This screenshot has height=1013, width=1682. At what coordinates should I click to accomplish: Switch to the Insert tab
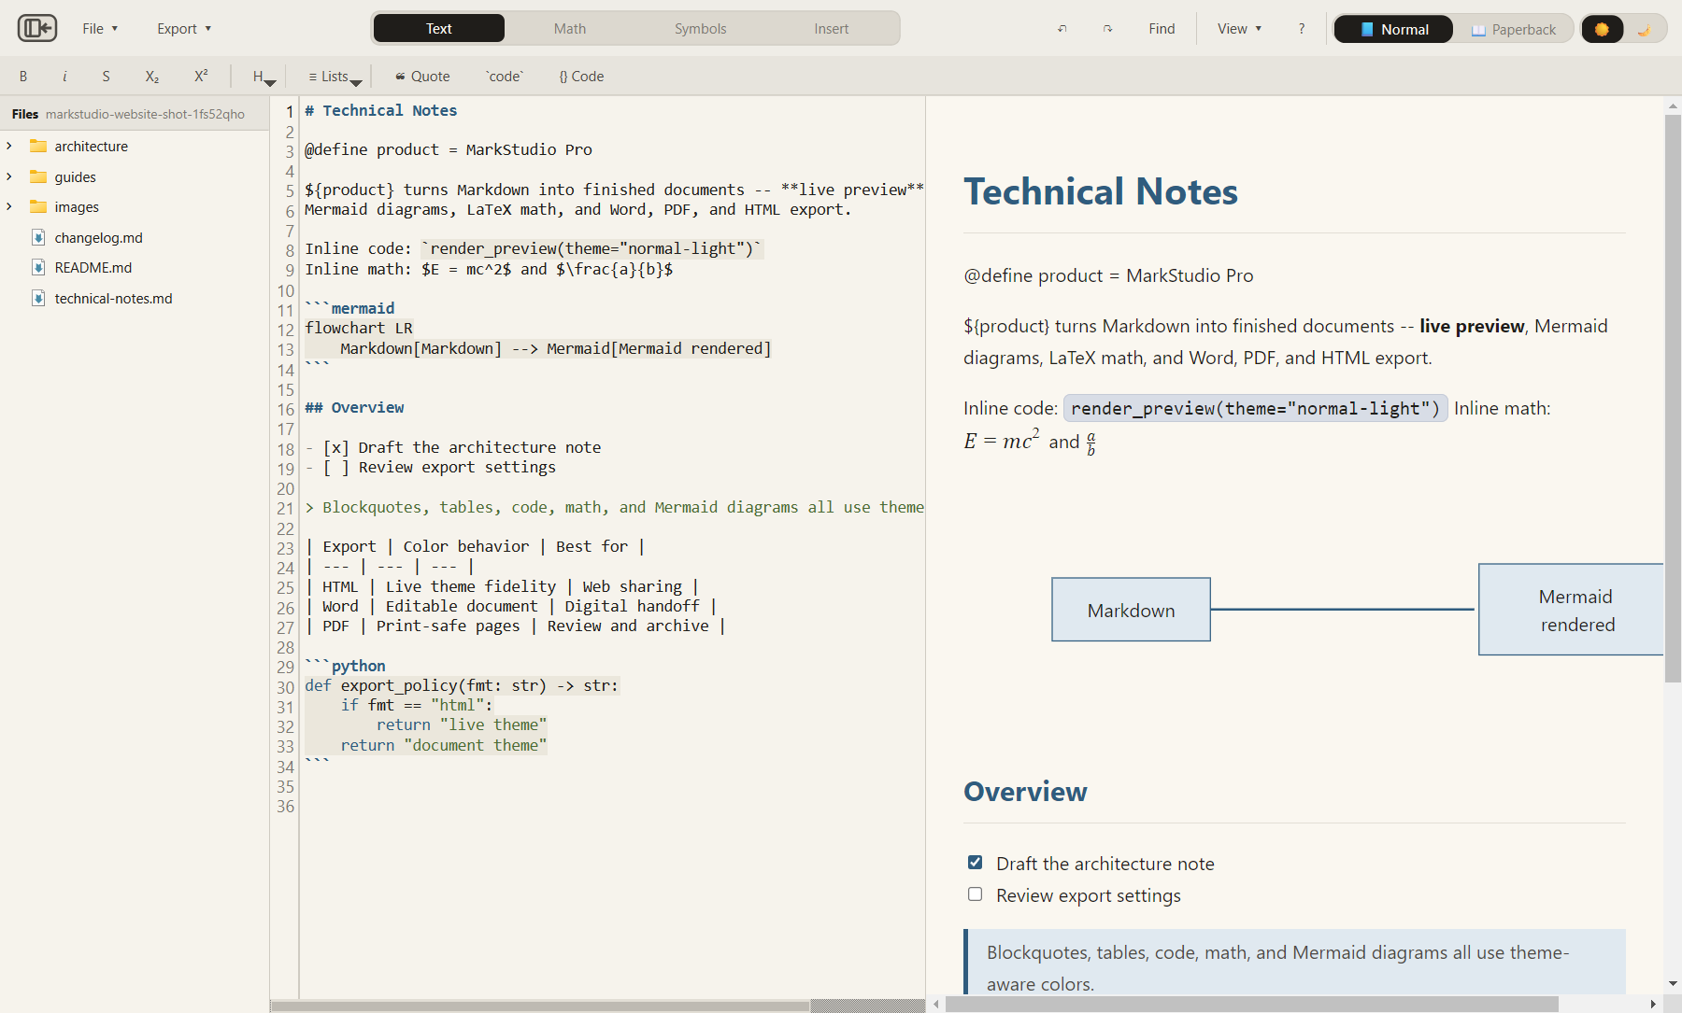pyautogui.click(x=832, y=29)
